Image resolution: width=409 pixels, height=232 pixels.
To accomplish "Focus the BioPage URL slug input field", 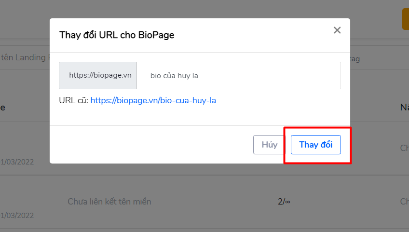I will coord(239,75).
